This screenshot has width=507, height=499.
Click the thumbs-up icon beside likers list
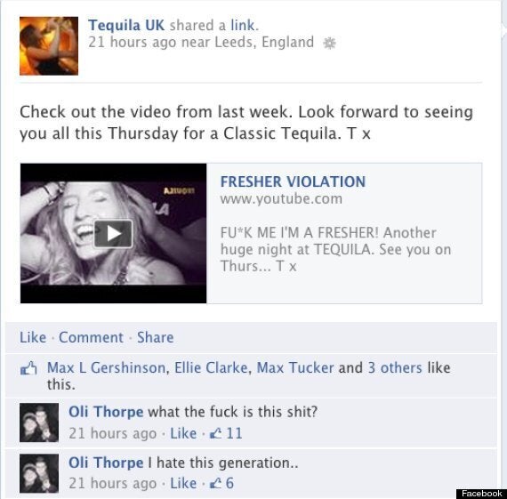(28, 368)
